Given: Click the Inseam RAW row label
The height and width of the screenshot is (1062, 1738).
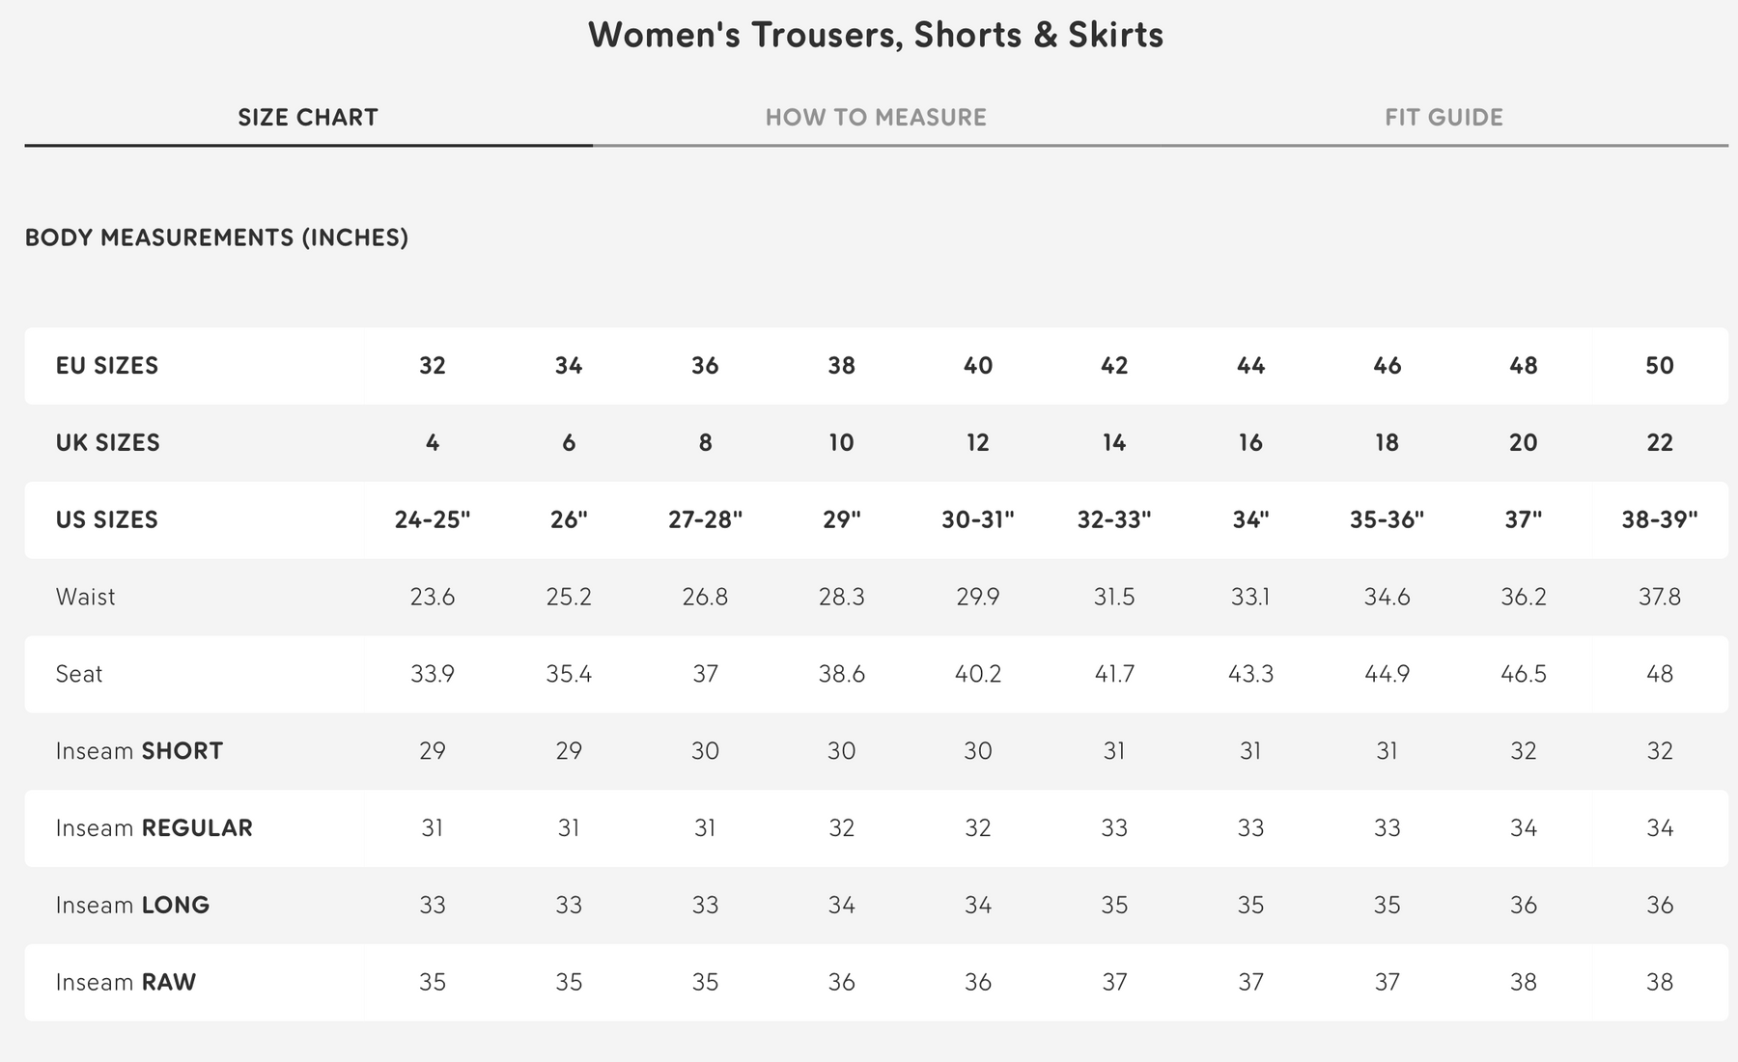Looking at the screenshot, I should click(x=126, y=983).
